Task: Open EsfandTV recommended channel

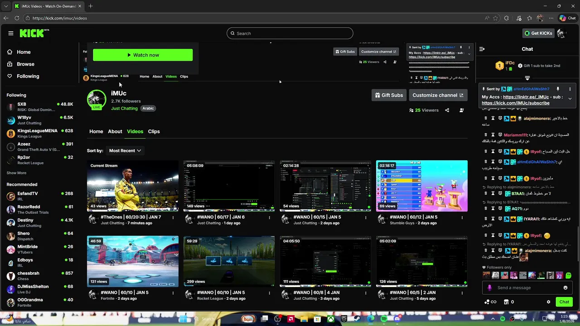Action: [40, 196]
